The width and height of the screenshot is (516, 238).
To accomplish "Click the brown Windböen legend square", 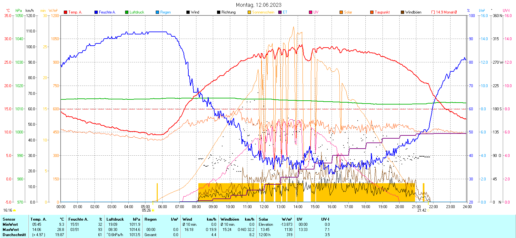I will click(x=402, y=12).
